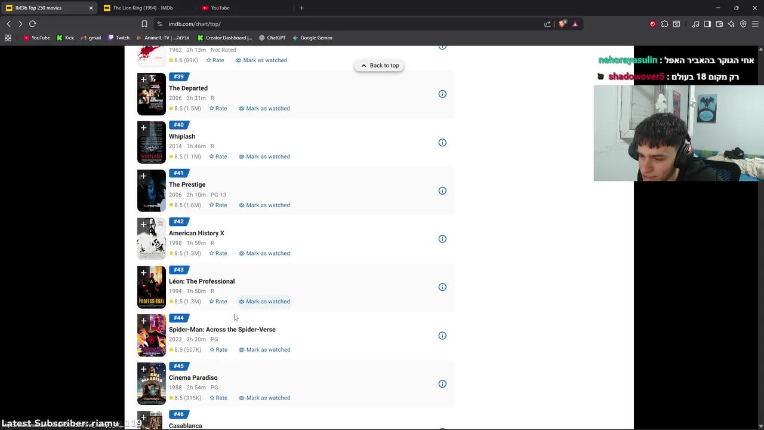Open info for Cinema Paradiso
This screenshot has width=764, height=430.
tap(442, 383)
